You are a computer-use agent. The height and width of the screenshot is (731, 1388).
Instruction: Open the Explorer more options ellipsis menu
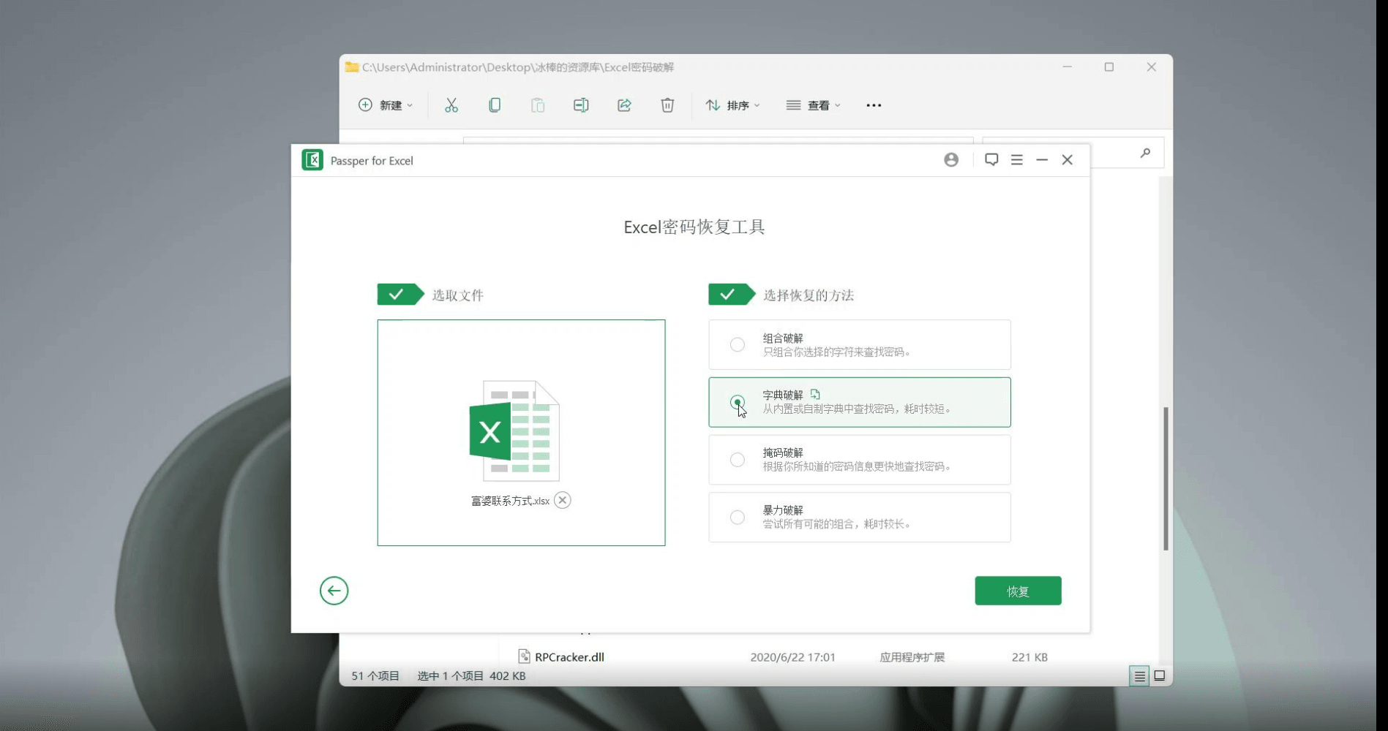click(x=874, y=105)
